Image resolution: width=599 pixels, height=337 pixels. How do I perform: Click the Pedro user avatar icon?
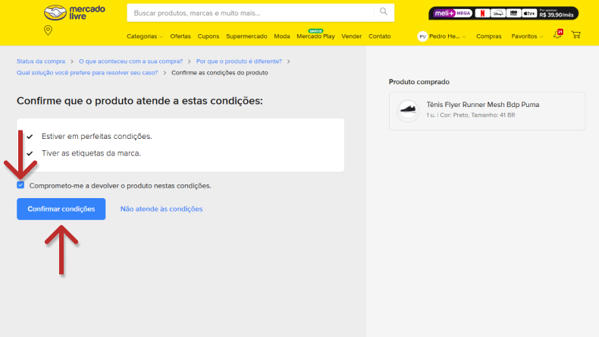422,36
